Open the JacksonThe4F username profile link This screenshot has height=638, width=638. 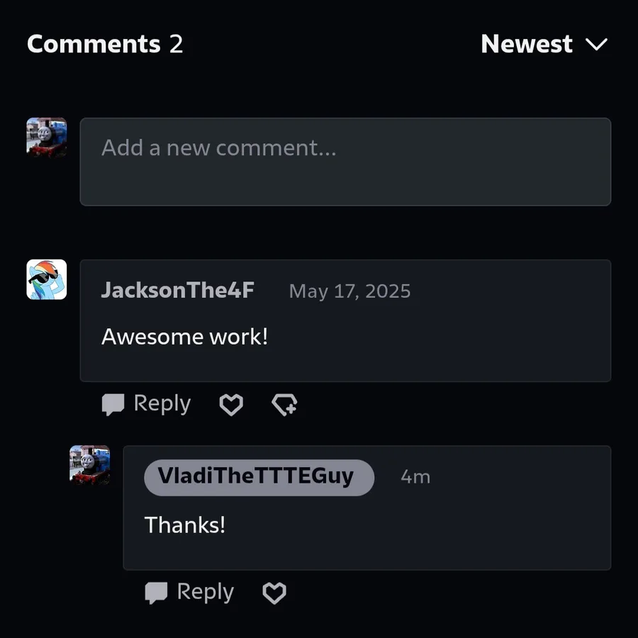[x=177, y=290]
